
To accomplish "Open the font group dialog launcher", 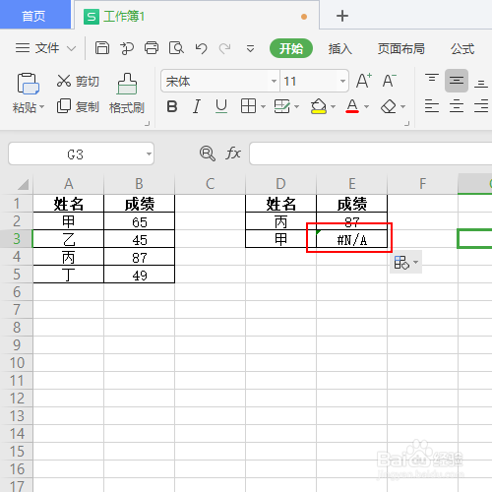I will coord(407,124).
